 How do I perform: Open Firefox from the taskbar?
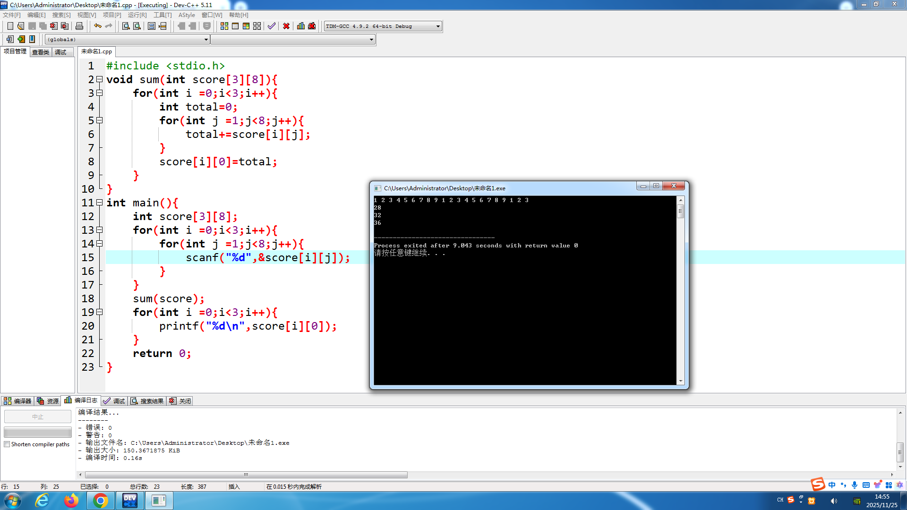pos(71,501)
